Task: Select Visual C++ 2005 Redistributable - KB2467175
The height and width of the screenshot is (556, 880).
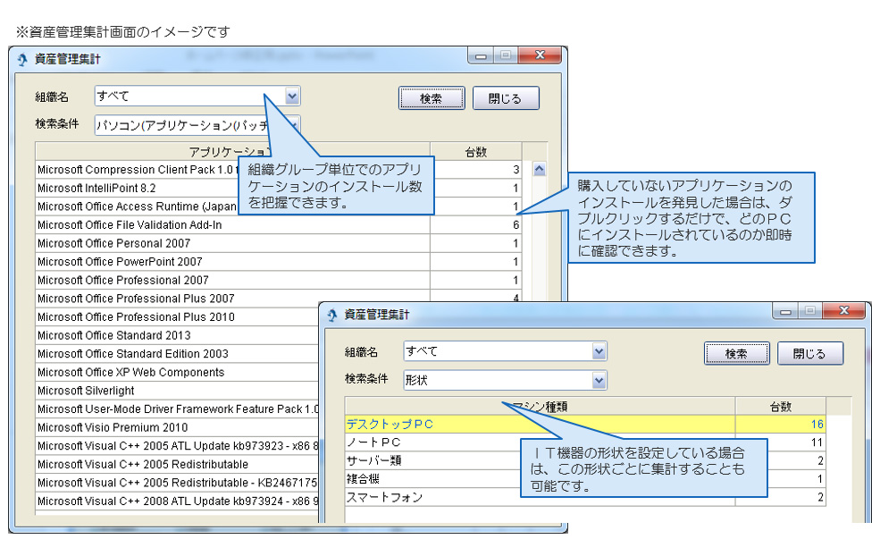Action: (x=178, y=483)
